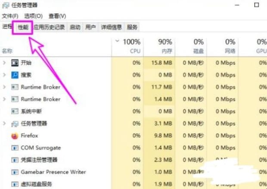Click the 搜索 magnifier process icon
This screenshot has width=267, height=189.
[x=15, y=75]
